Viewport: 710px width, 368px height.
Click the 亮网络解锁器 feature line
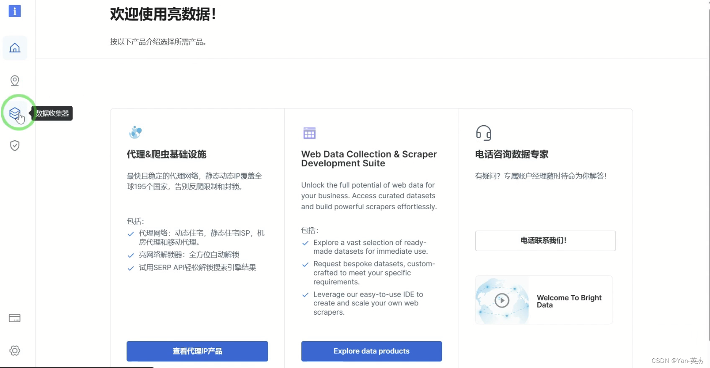coord(189,255)
